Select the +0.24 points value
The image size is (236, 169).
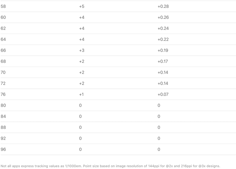(163, 28)
